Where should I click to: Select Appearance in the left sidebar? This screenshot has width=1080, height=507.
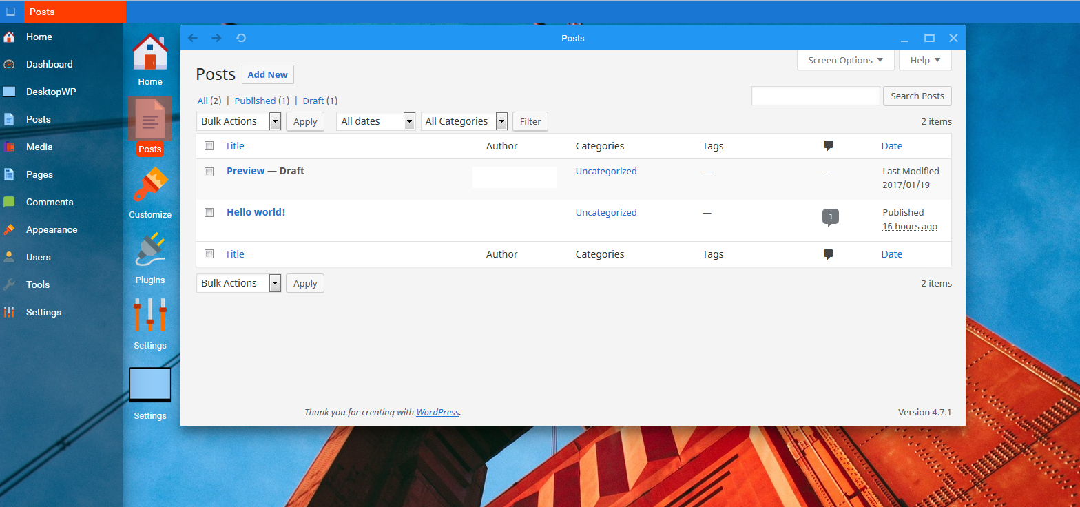(52, 229)
